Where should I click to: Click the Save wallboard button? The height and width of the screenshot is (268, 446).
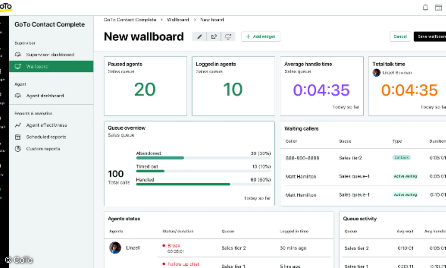point(430,36)
